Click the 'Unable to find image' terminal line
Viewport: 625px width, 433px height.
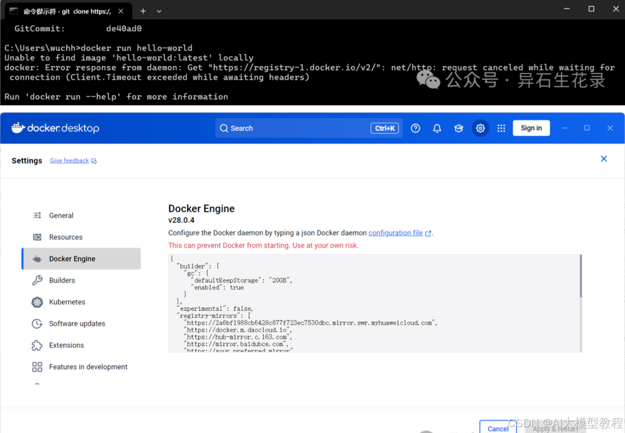pyautogui.click(x=129, y=58)
